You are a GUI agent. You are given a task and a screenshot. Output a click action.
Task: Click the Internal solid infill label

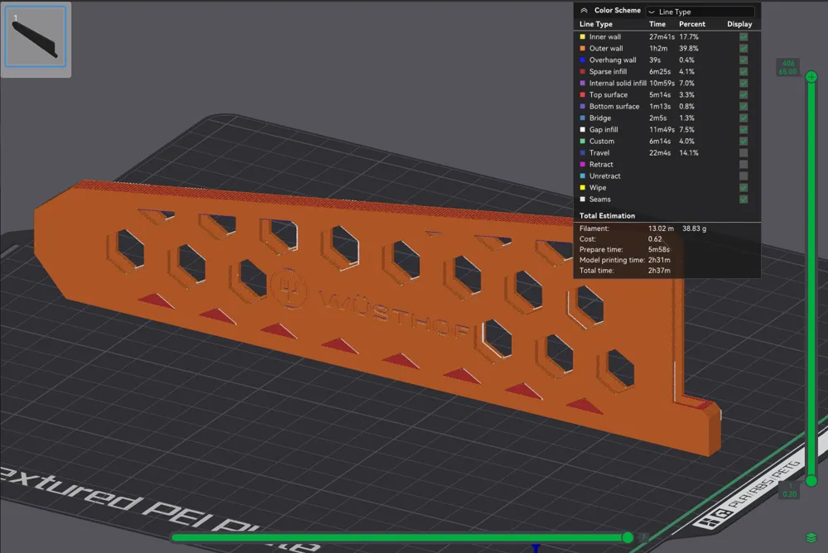pos(618,84)
